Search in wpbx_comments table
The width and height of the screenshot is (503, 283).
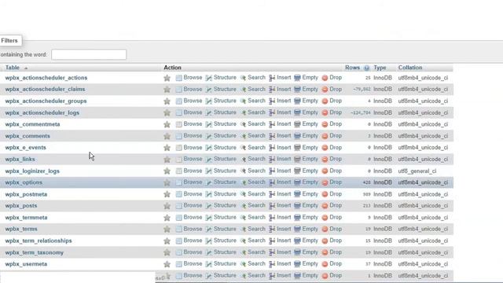click(256, 136)
